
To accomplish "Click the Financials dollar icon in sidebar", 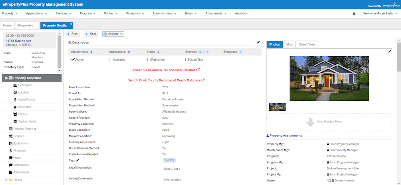I will point(10,151).
